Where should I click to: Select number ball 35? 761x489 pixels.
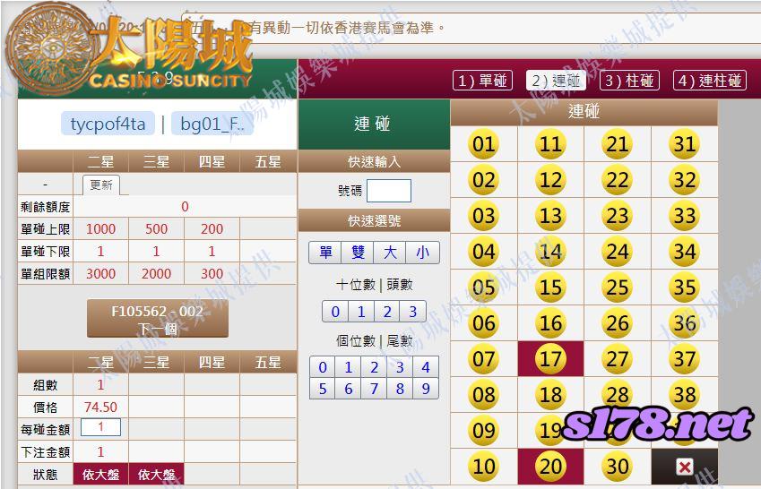click(x=684, y=287)
